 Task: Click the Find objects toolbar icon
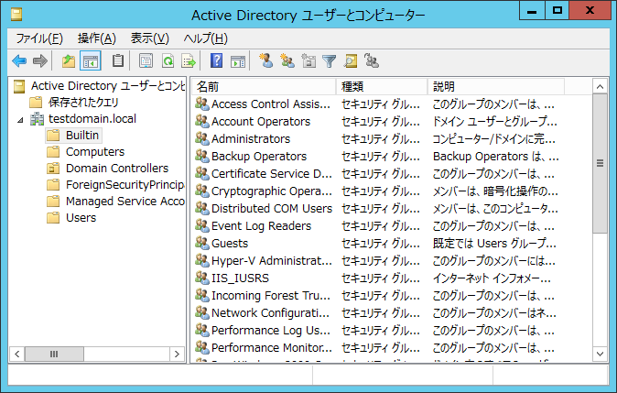351,61
